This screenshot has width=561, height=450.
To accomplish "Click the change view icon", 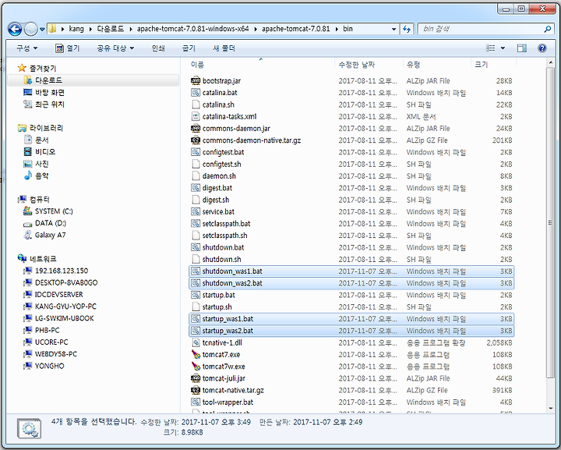I will click(x=490, y=48).
